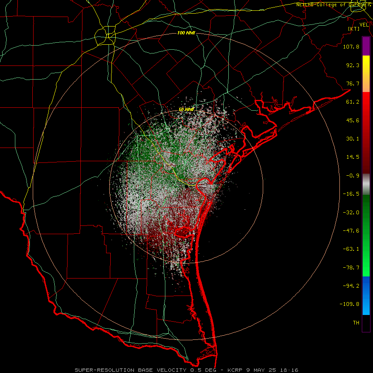Click the -63.1 legend value

(x=351, y=249)
